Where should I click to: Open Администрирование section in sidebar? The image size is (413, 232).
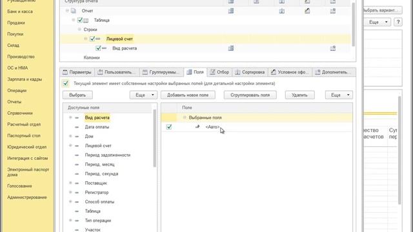coord(27,197)
